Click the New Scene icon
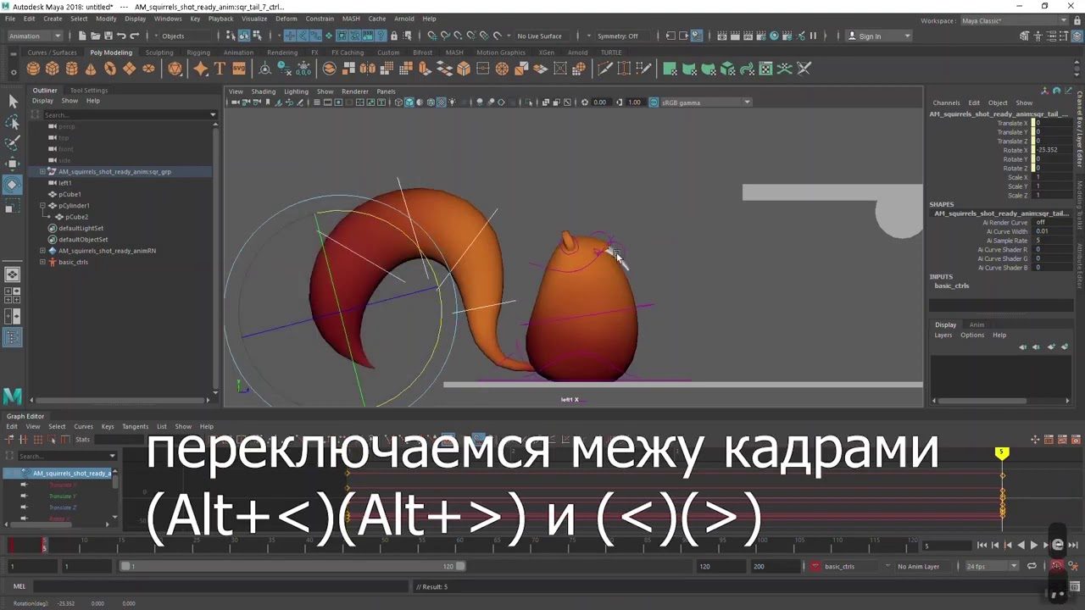 82,36
